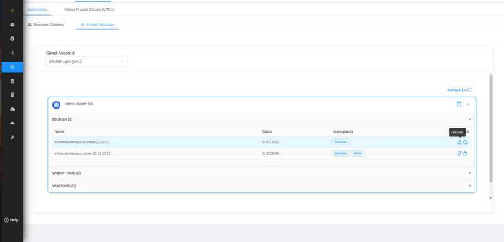The height and width of the screenshot is (242, 504).
Task: Delete the eh-demo-backup-success backup
Action: click(465, 142)
